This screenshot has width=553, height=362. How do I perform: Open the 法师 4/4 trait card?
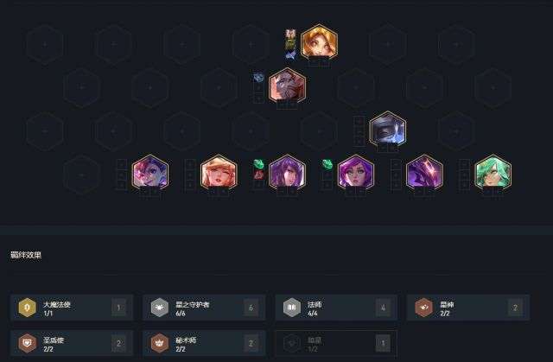336,308
